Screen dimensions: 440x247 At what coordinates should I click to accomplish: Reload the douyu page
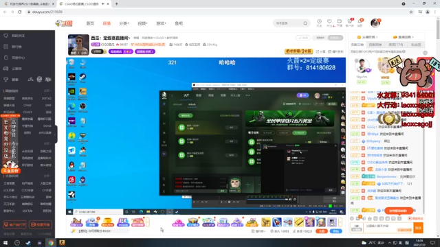pyautogui.click(x=20, y=12)
